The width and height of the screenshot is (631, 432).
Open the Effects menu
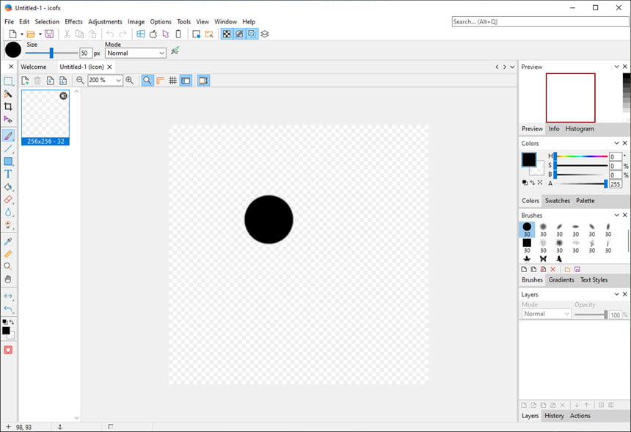click(x=73, y=22)
